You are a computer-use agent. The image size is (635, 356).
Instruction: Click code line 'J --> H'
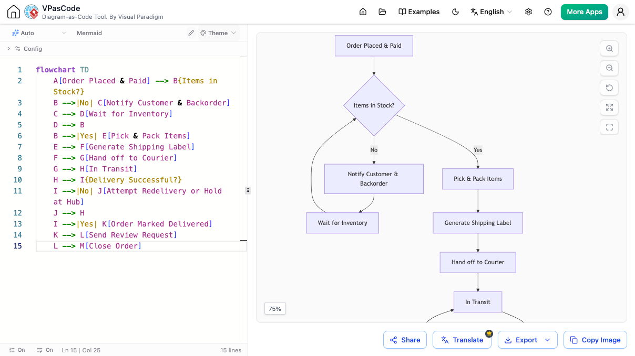click(69, 213)
